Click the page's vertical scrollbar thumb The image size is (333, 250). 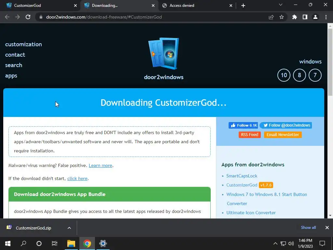point(330,62)
